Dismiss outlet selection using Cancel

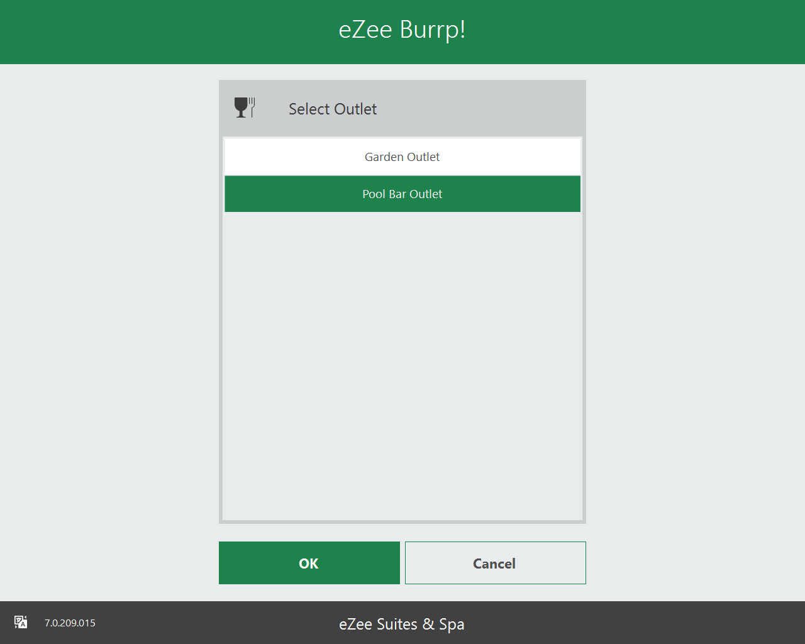tap(495, 563)
